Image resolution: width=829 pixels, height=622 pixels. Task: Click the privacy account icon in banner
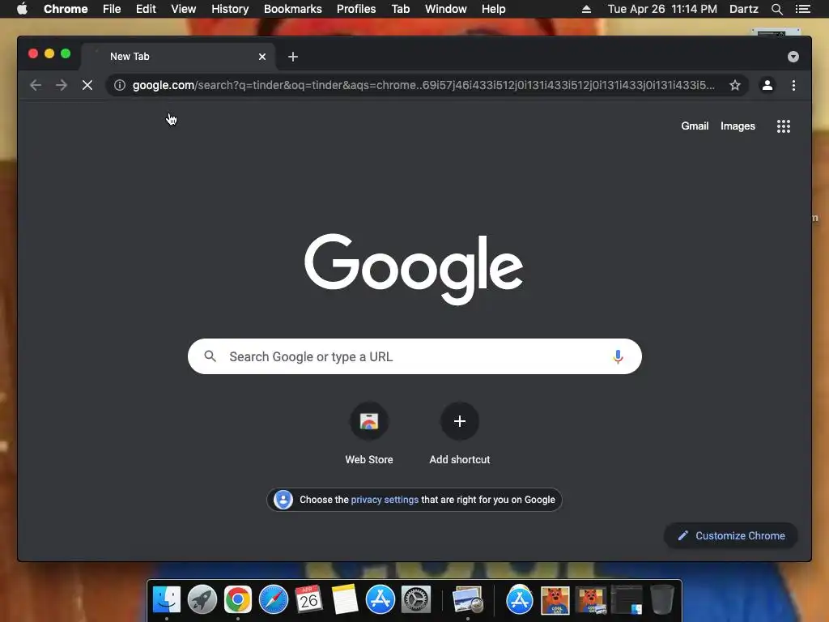[x=283, y=500]
